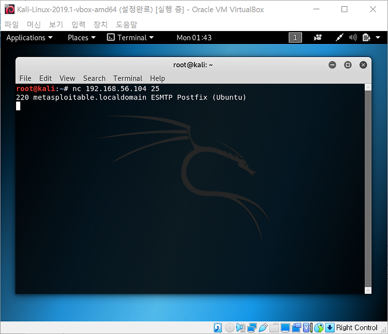Click the shared folders icon in VirtualBox status bar
The height and width of the screenshot is (334, 388).
click(x=274, y=328)
